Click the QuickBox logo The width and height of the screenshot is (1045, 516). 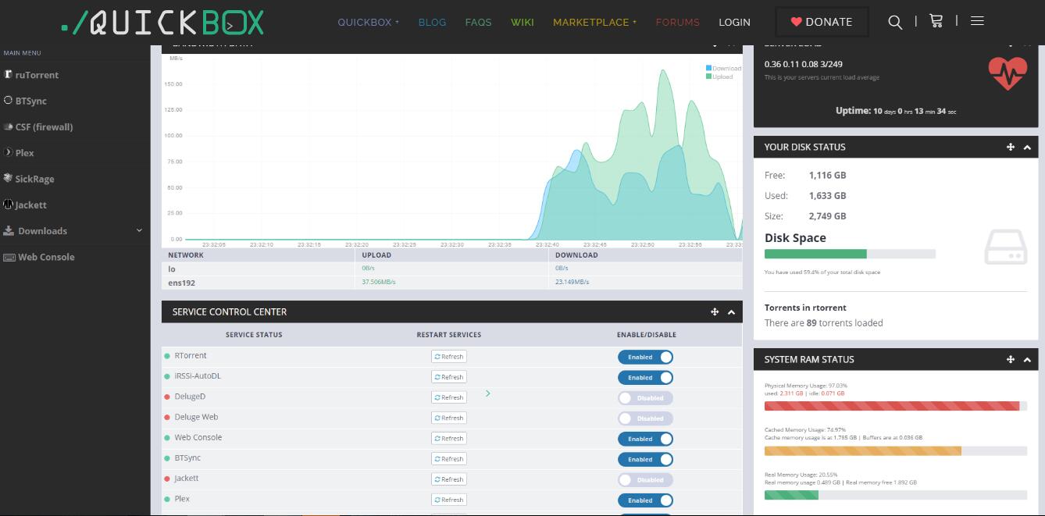point(162,22)
